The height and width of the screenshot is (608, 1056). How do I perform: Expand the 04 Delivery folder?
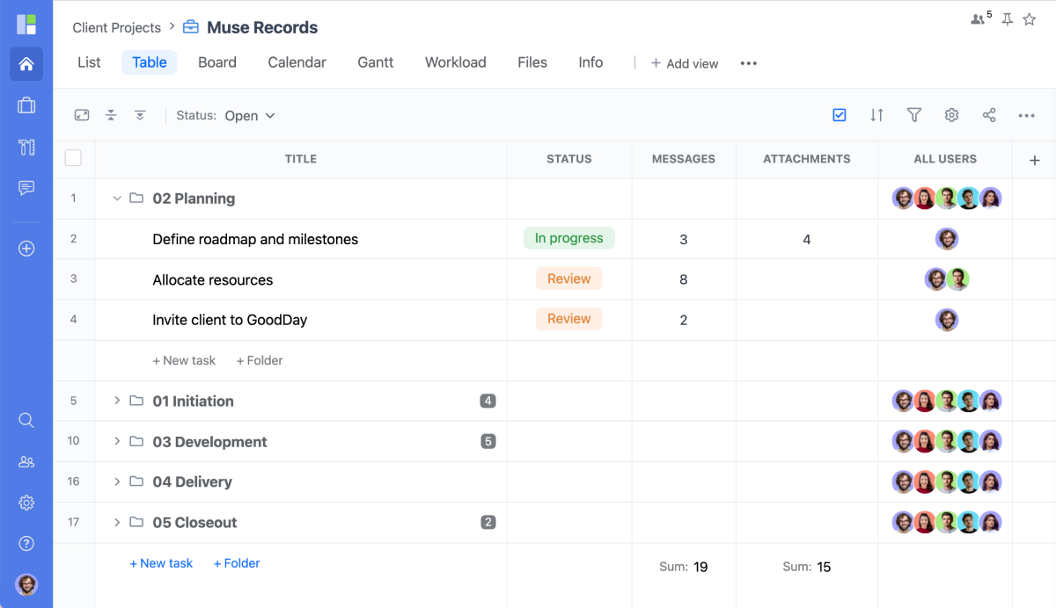click(x=116, y=481)
